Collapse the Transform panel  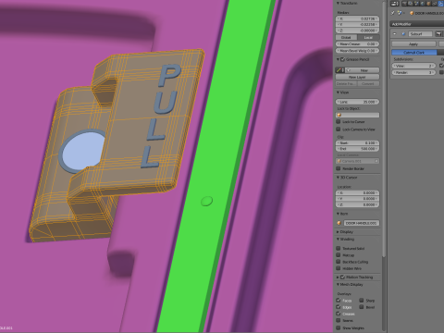[338, 3]
